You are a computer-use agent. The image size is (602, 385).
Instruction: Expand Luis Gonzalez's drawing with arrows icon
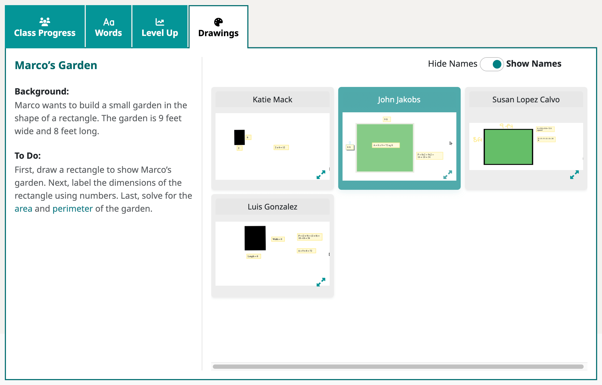[321, 282]
